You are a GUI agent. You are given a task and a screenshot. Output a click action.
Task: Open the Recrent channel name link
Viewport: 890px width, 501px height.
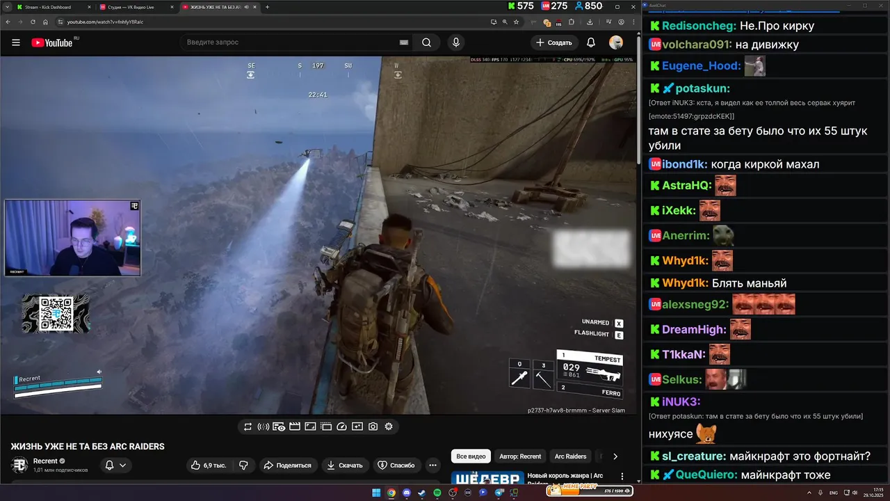[45, 461]
